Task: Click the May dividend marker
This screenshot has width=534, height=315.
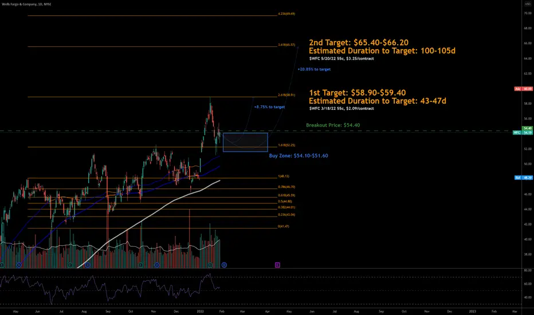Action: [19, 265]
